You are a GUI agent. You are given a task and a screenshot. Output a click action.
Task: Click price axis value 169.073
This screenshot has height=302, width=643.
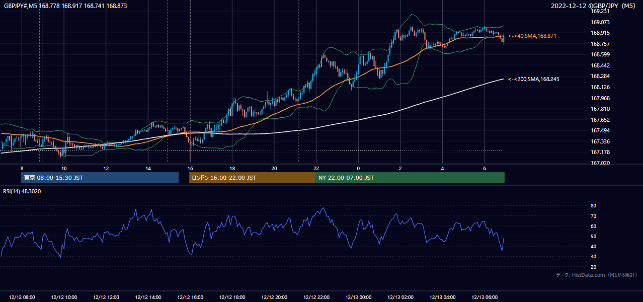coord(600,22)
